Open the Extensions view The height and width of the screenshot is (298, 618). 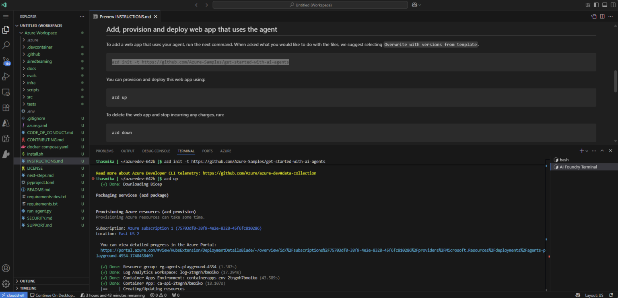pyautogui.click(x=6, y=107)
